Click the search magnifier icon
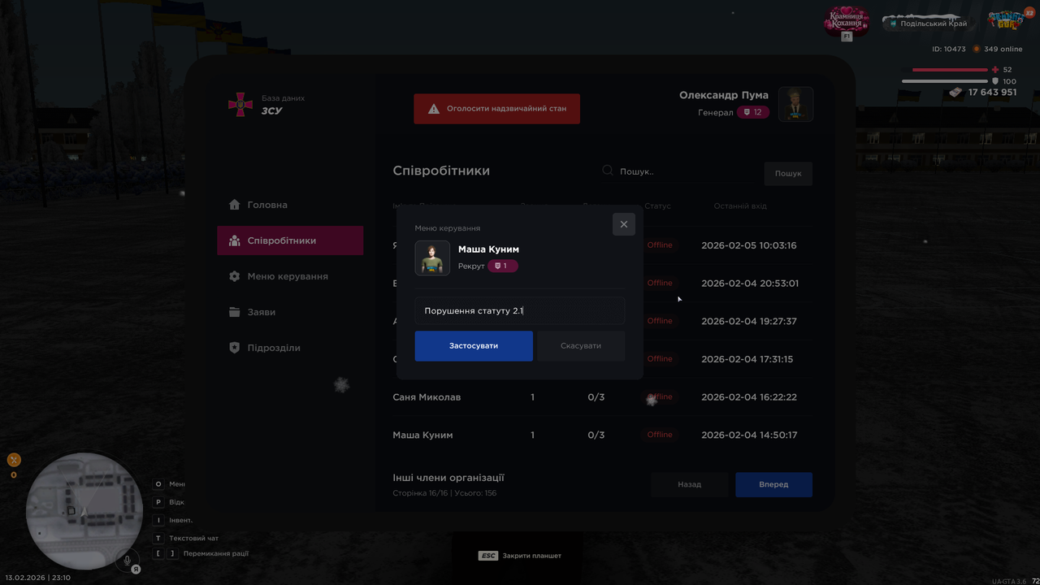The height and width of the screenshot is (585, 1040). [608, 171]
